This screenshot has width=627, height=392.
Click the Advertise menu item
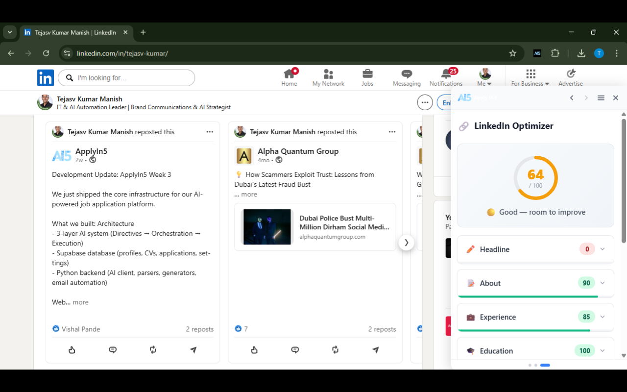pos(570,76)
